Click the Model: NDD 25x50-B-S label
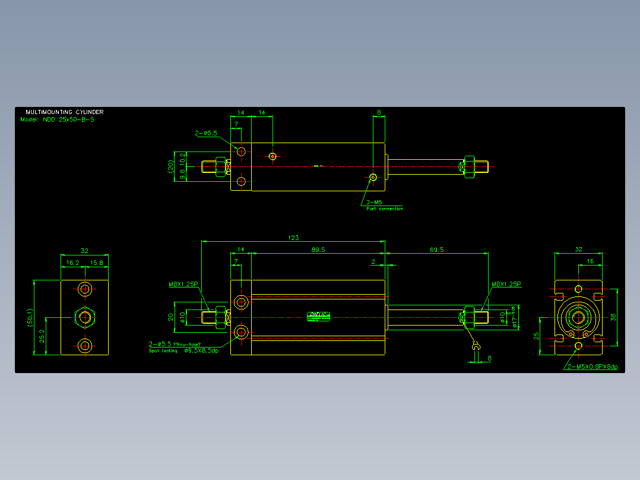Screen dimensions: 640x480 point(57,119)
